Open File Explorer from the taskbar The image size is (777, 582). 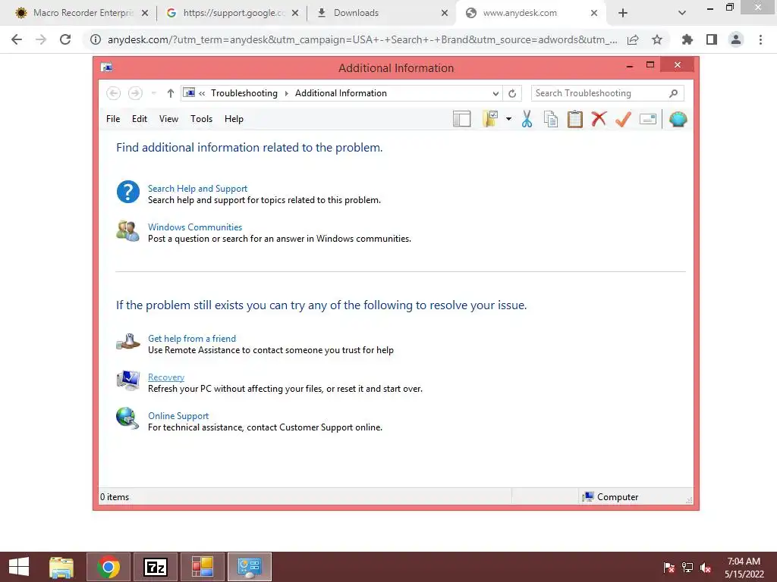pos(61,567)
